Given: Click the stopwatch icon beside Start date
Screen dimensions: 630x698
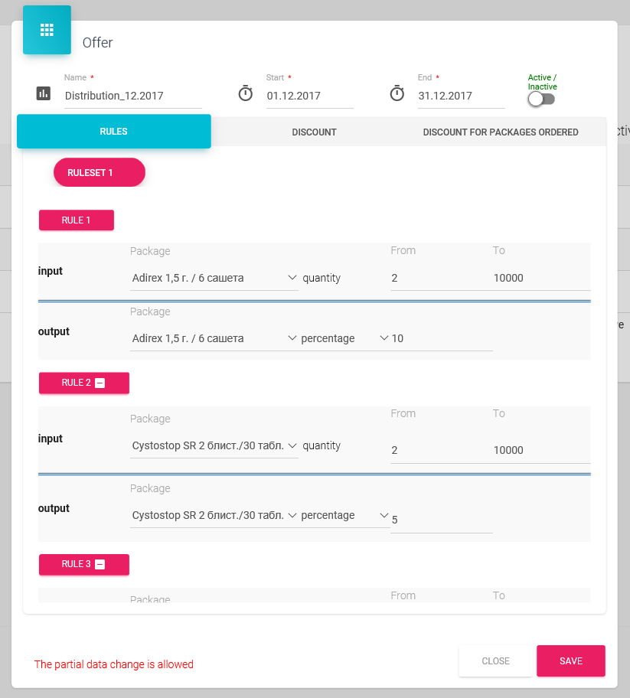Looking at the screenshot, I should click(x=245, y=93).
